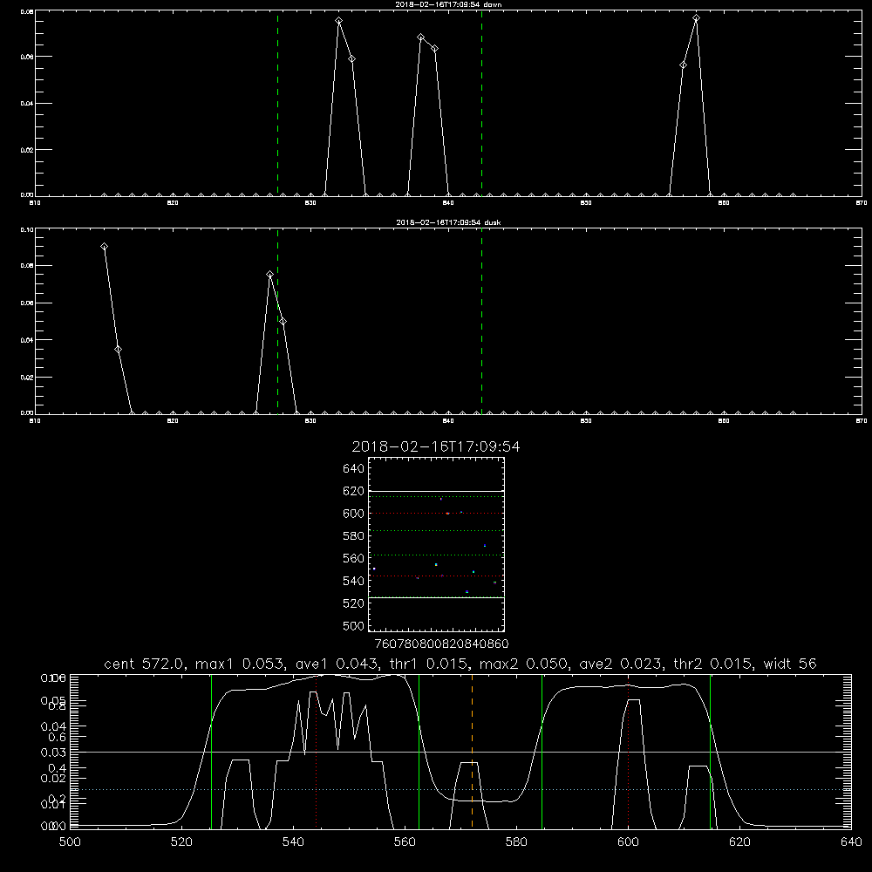Select 'thr2 0.015' in the bottom plot title
Screen dimensions: 872x872
[x=712, y=664]
